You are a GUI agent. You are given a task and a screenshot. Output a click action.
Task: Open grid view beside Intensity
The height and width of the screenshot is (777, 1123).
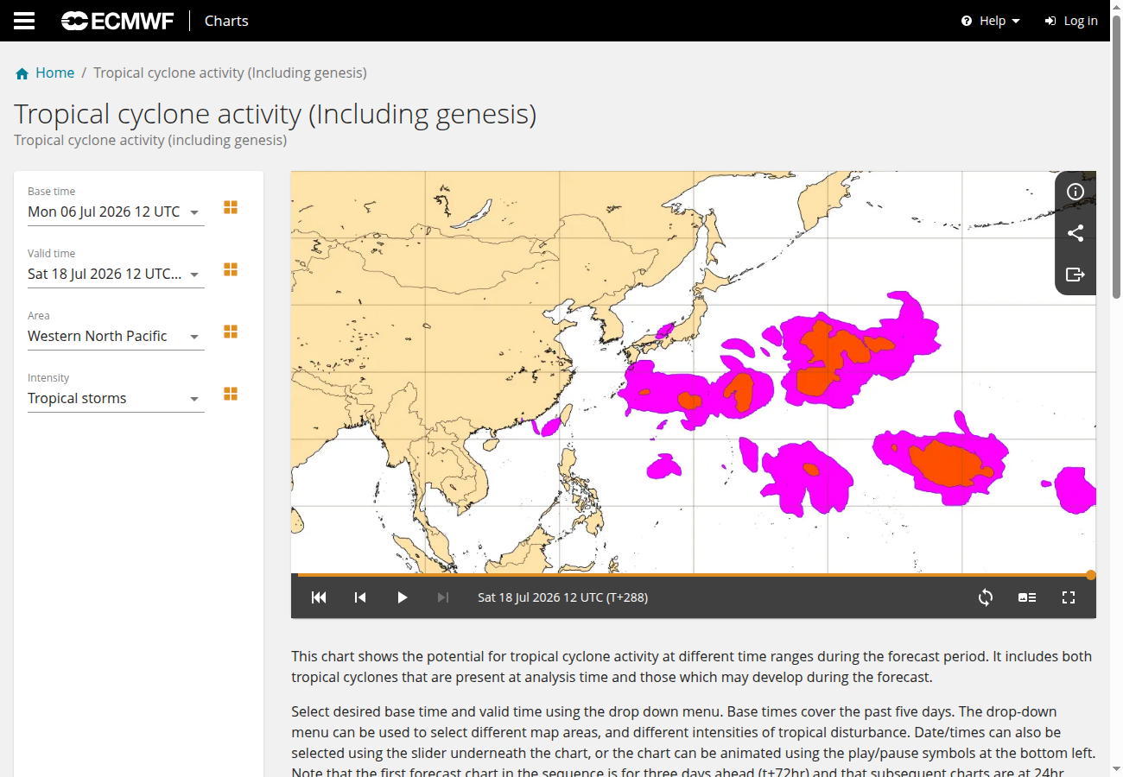point(231,394)
